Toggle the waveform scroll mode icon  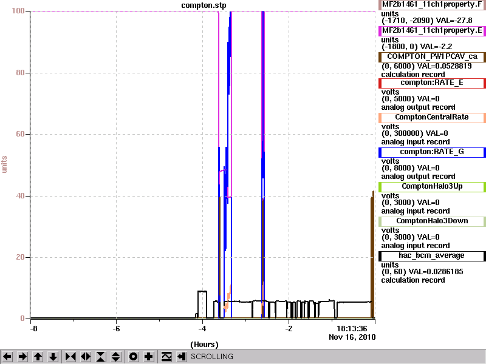166,357
